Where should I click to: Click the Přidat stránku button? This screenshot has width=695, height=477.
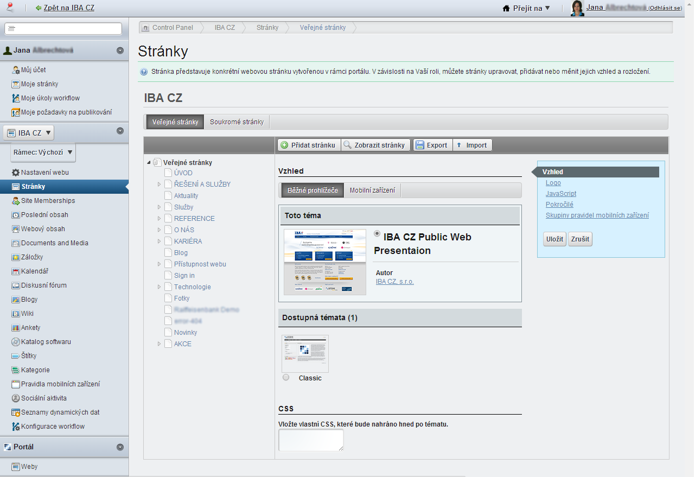point(309,145)
